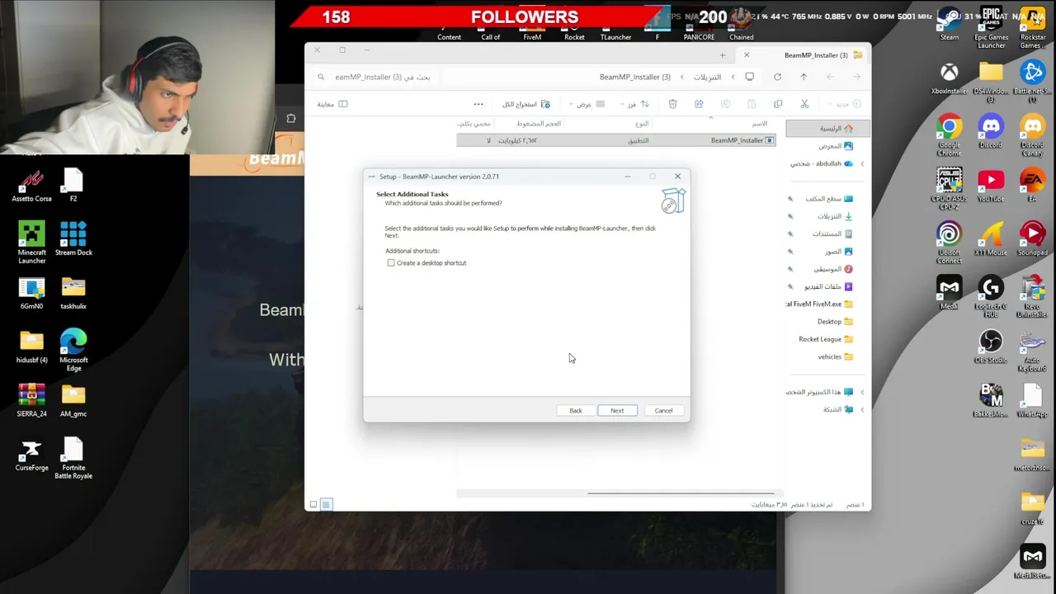Screen dimensions: 1056x594
Task: Open Fortnite Battle Royale desktop file
Action: 73,459
